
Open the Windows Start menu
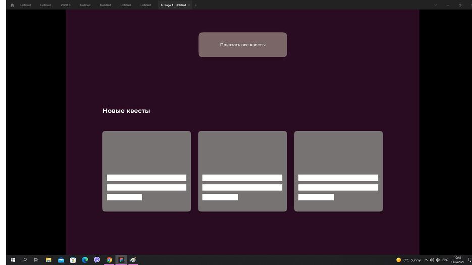pyautogui.click(x=13, y=260)
